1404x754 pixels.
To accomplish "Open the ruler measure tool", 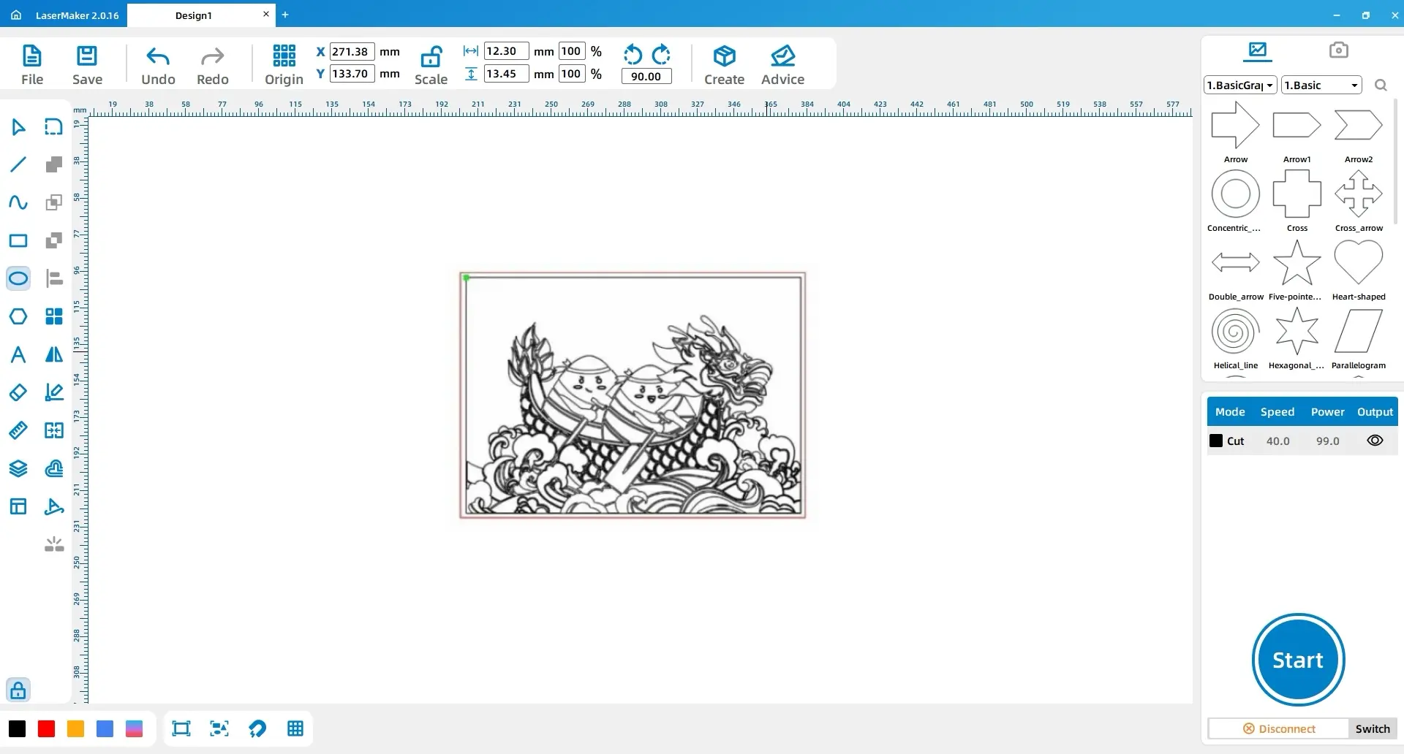I will coord(18,430).
